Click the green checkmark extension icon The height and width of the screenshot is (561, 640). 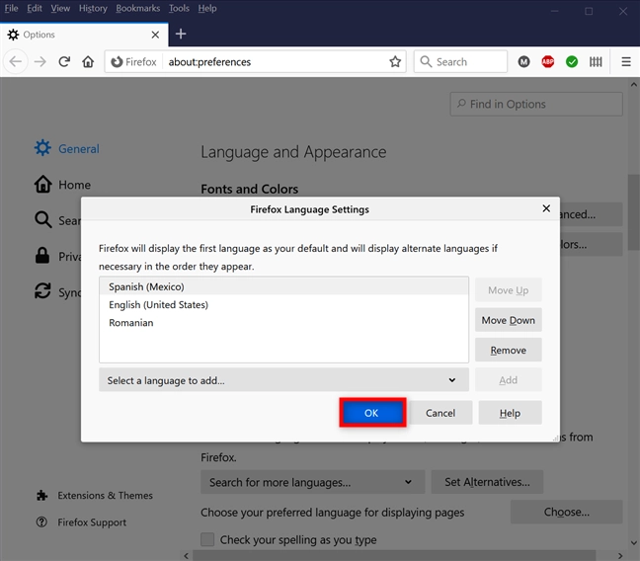point(572,61)
